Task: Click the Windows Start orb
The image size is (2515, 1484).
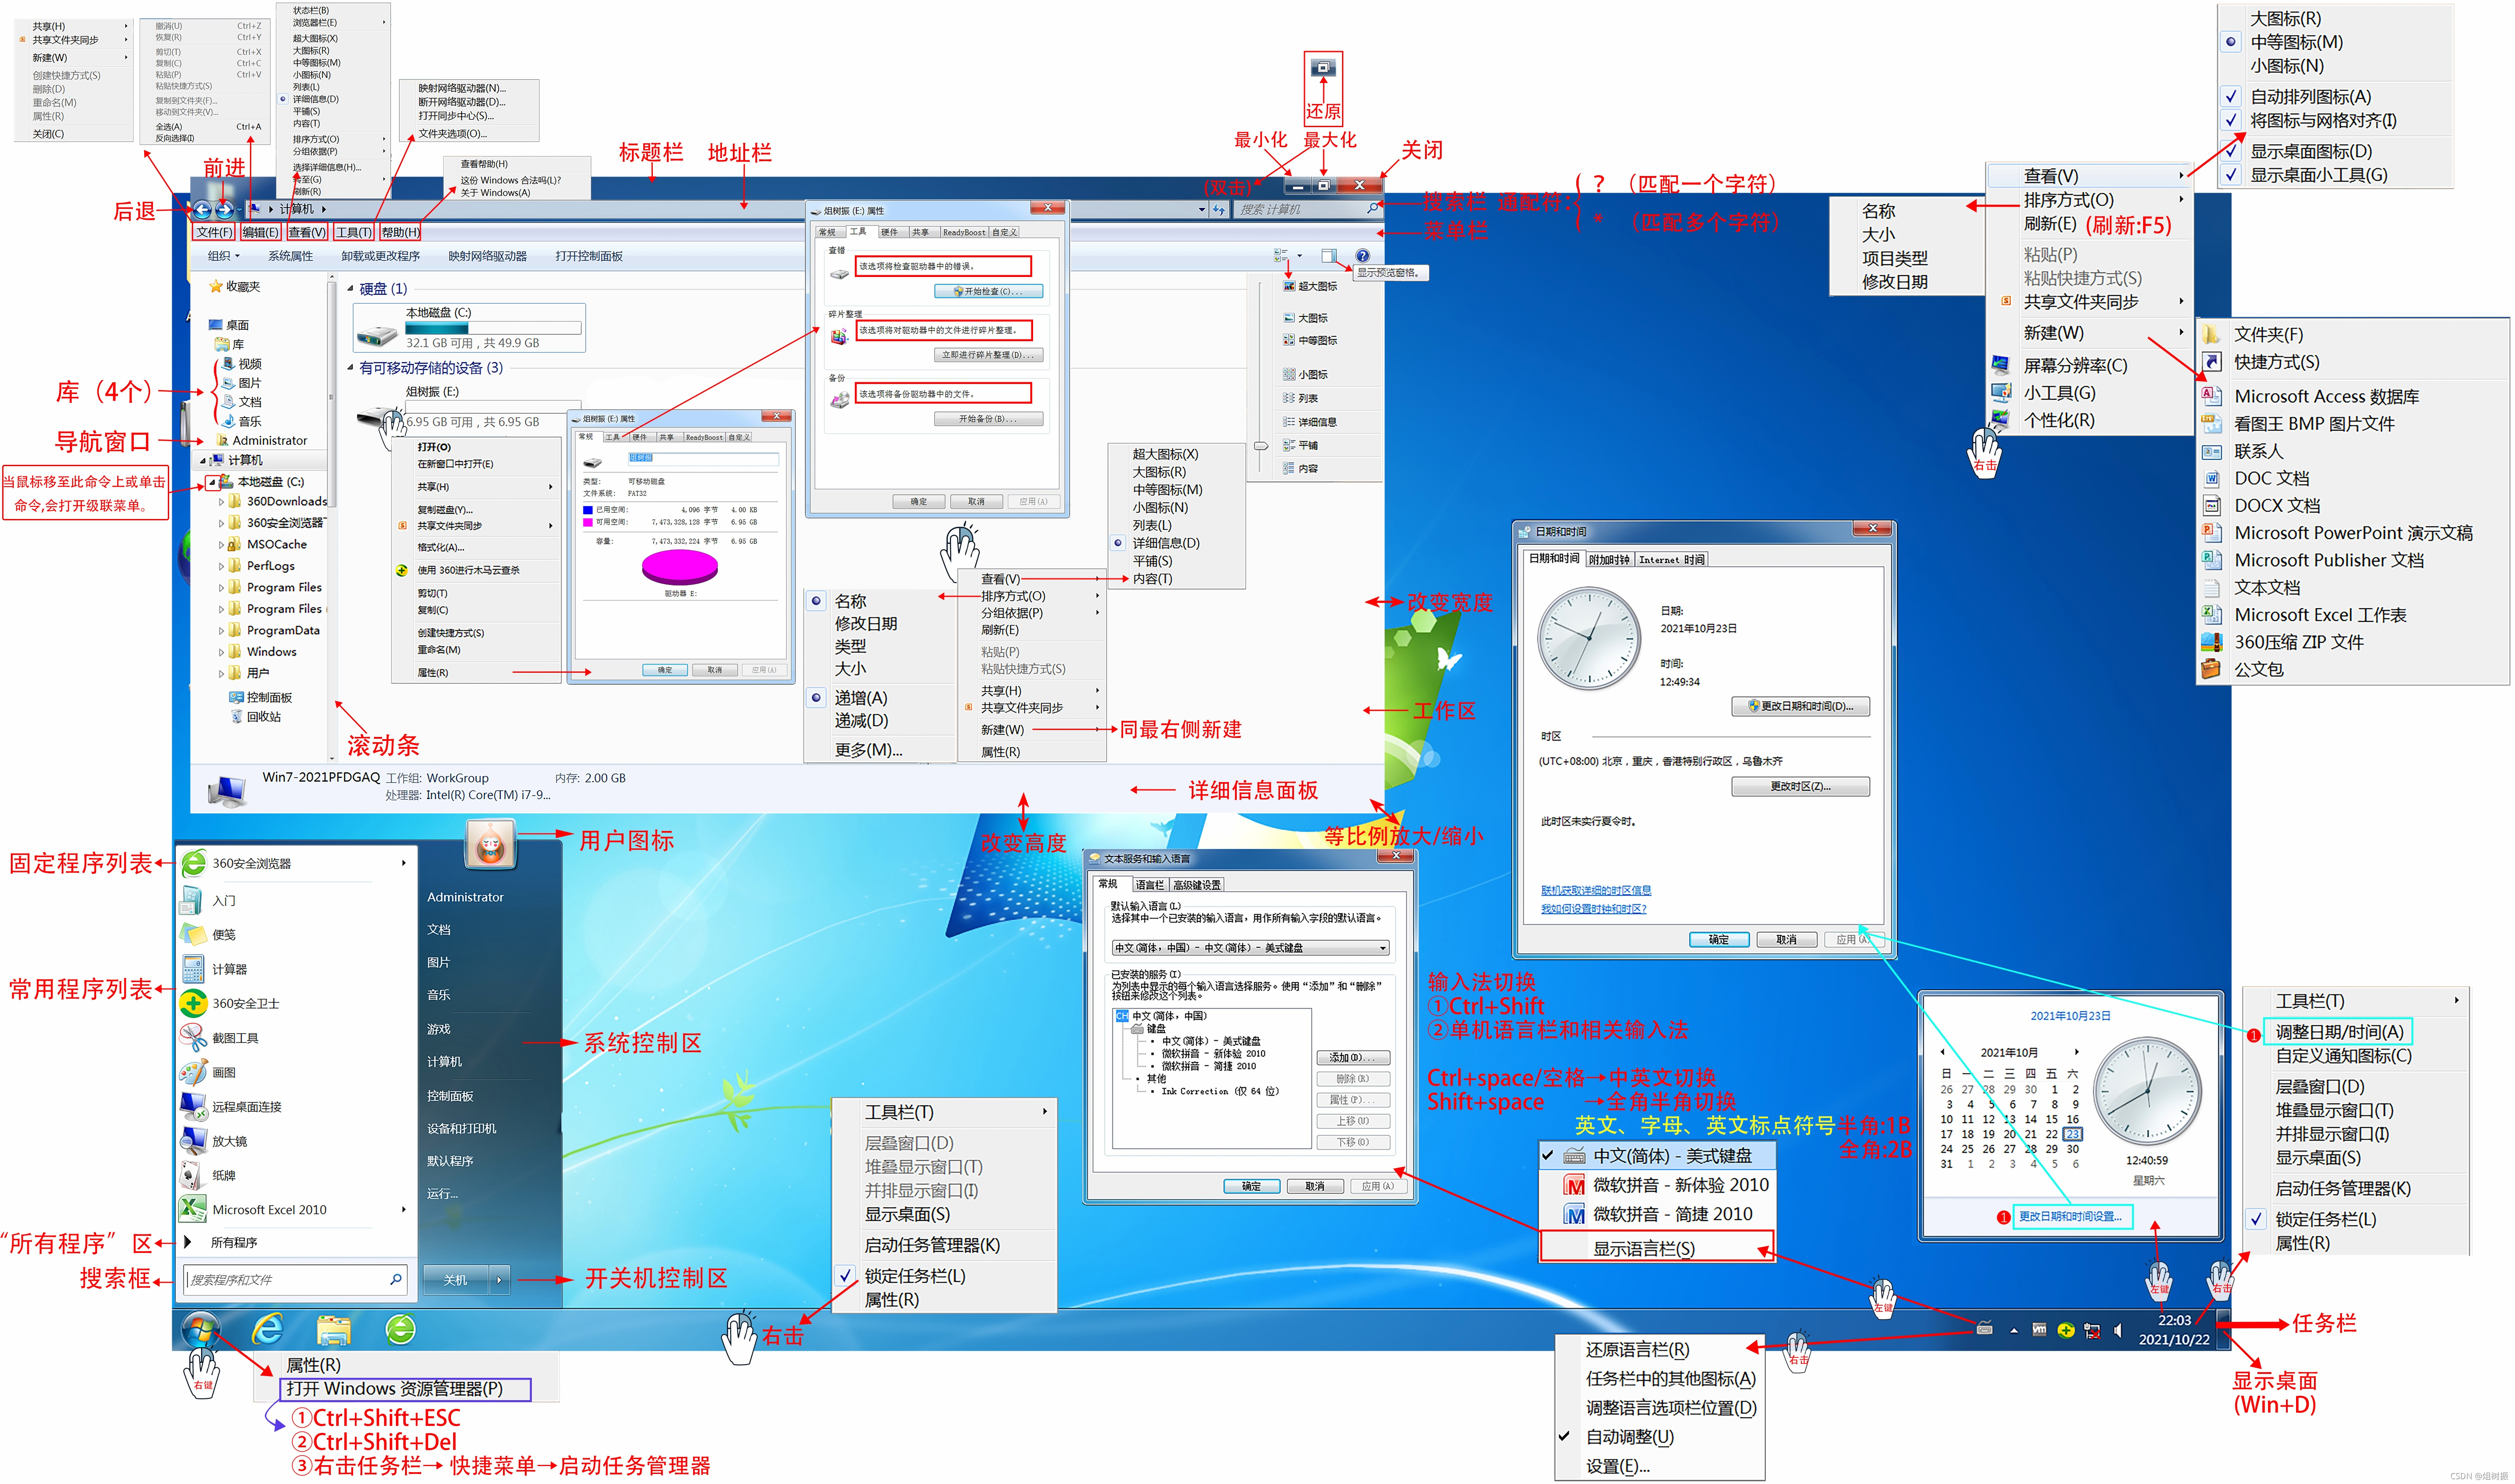Action: click(x=201, y=1330)
